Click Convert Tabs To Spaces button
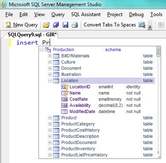Viewport: 166px width, 163px height. click(x=110, y=25)
